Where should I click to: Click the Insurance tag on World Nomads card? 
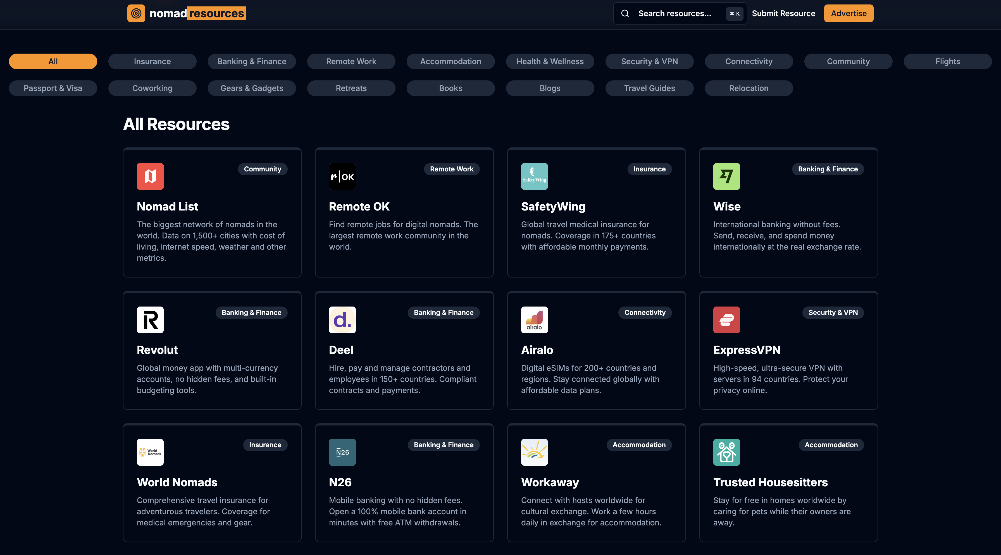tap(265, 445)
